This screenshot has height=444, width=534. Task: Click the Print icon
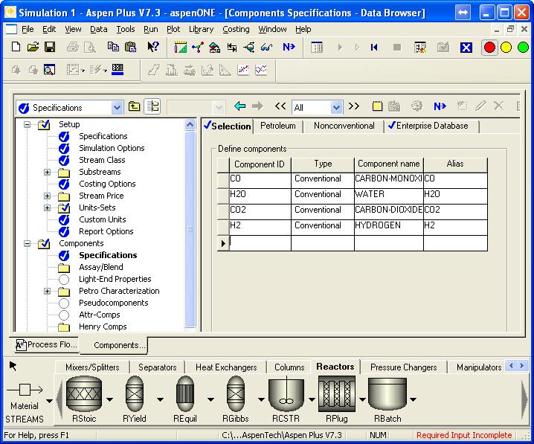point(73,47)
